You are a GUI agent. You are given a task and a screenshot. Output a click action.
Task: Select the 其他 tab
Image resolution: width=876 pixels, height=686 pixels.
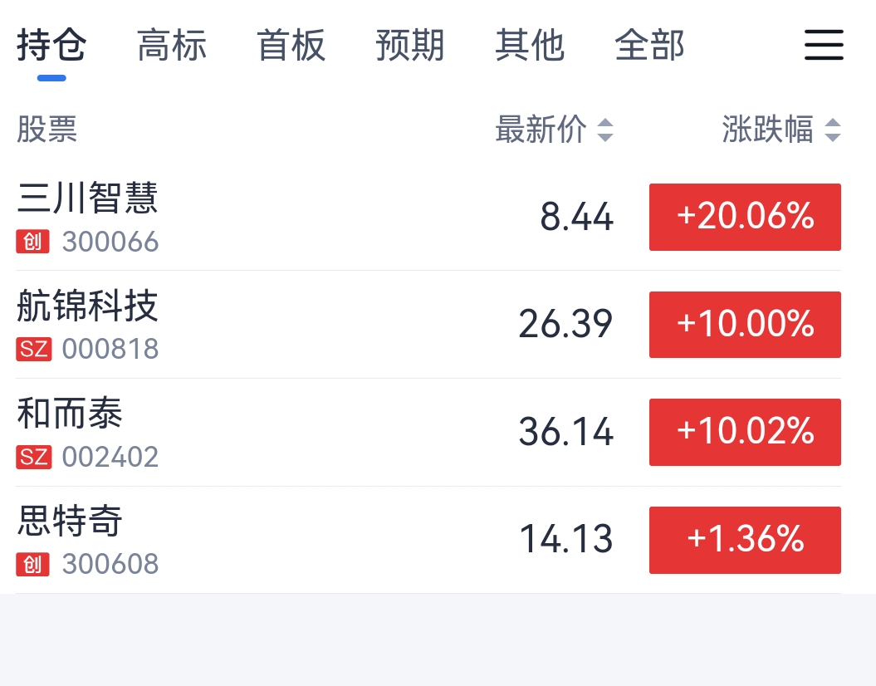coord(530,45)
